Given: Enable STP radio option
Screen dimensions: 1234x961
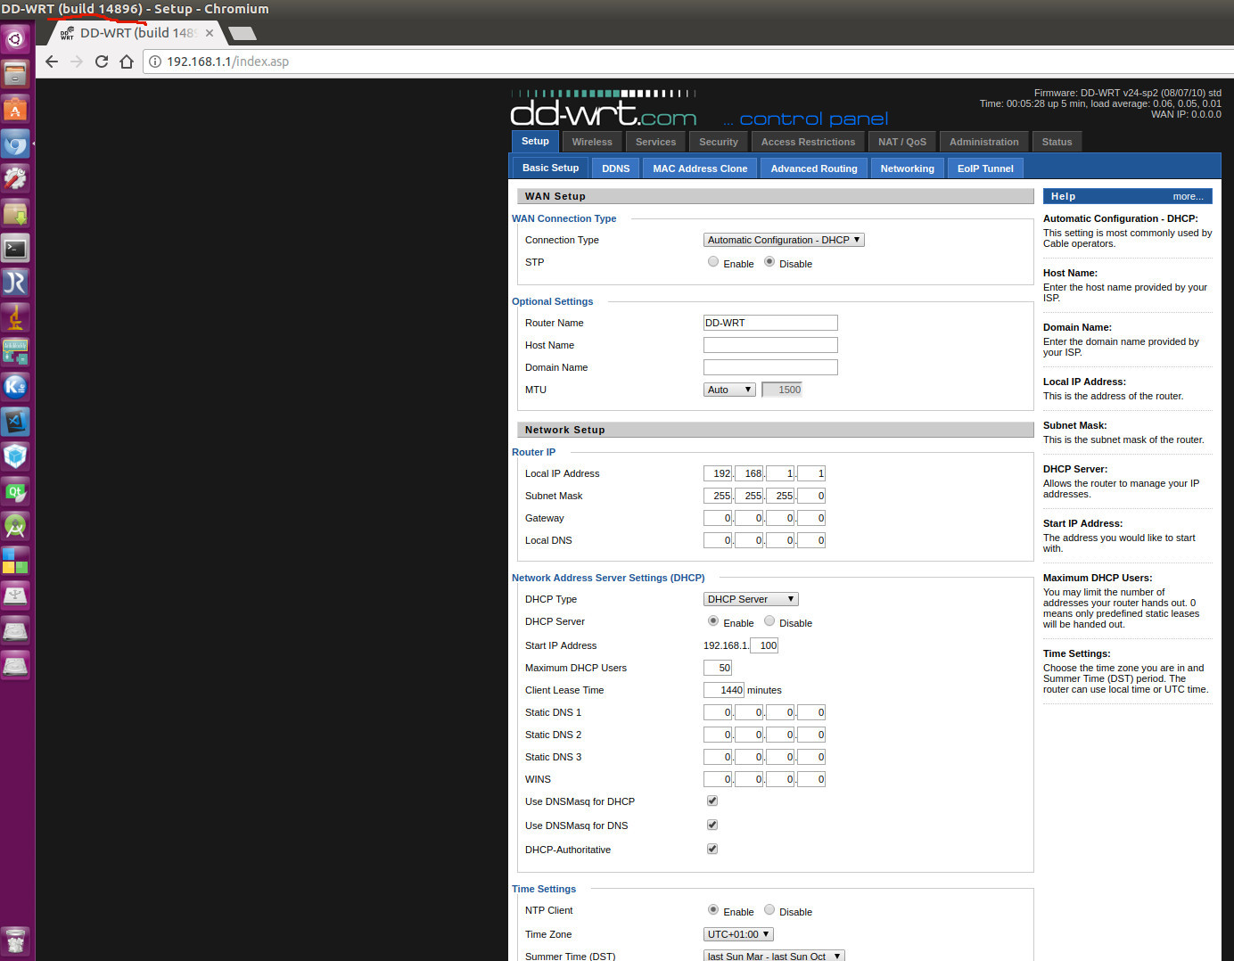Looking at the screenshot, I should coord(713,262).
